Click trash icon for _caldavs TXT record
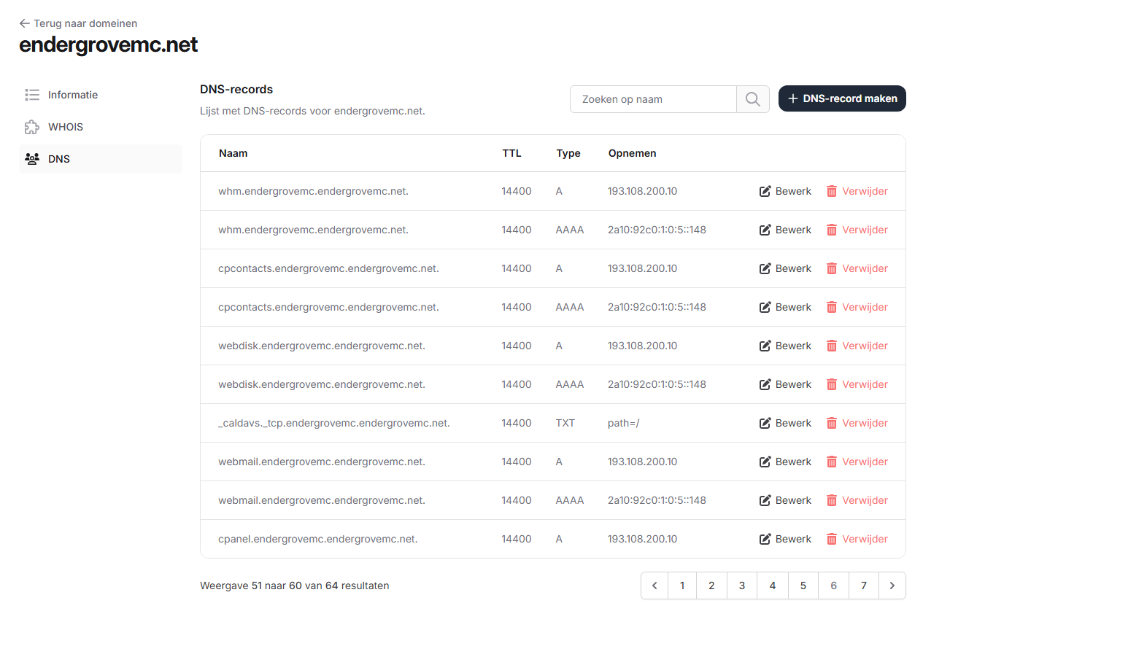This screenshot has height=665, width=1147. (x=831, y=423)
